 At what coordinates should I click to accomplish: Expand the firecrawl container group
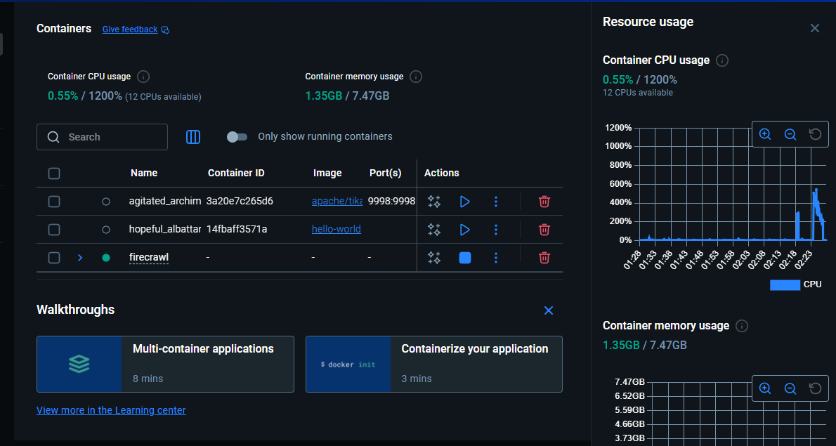pyautogui.click(x=80, y=258)
